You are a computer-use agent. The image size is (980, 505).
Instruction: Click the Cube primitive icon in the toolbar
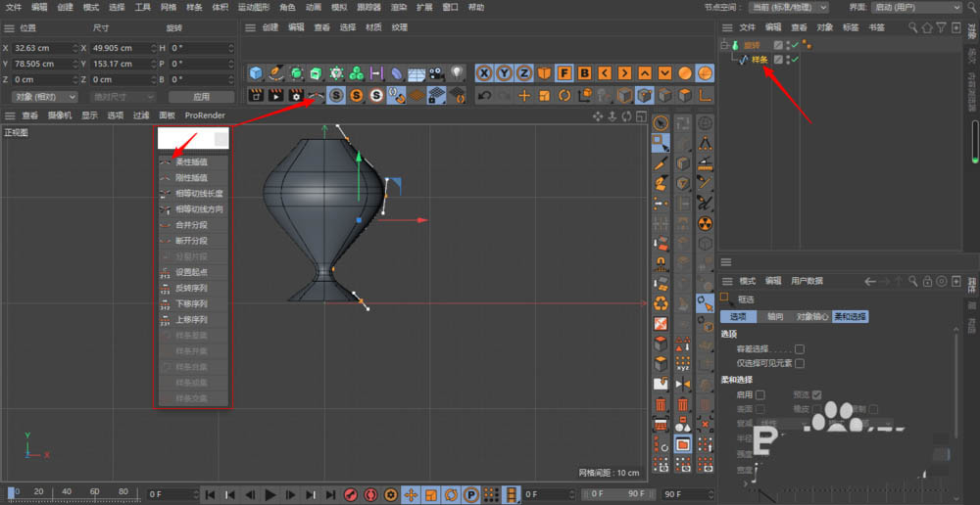tap(256, 73)
